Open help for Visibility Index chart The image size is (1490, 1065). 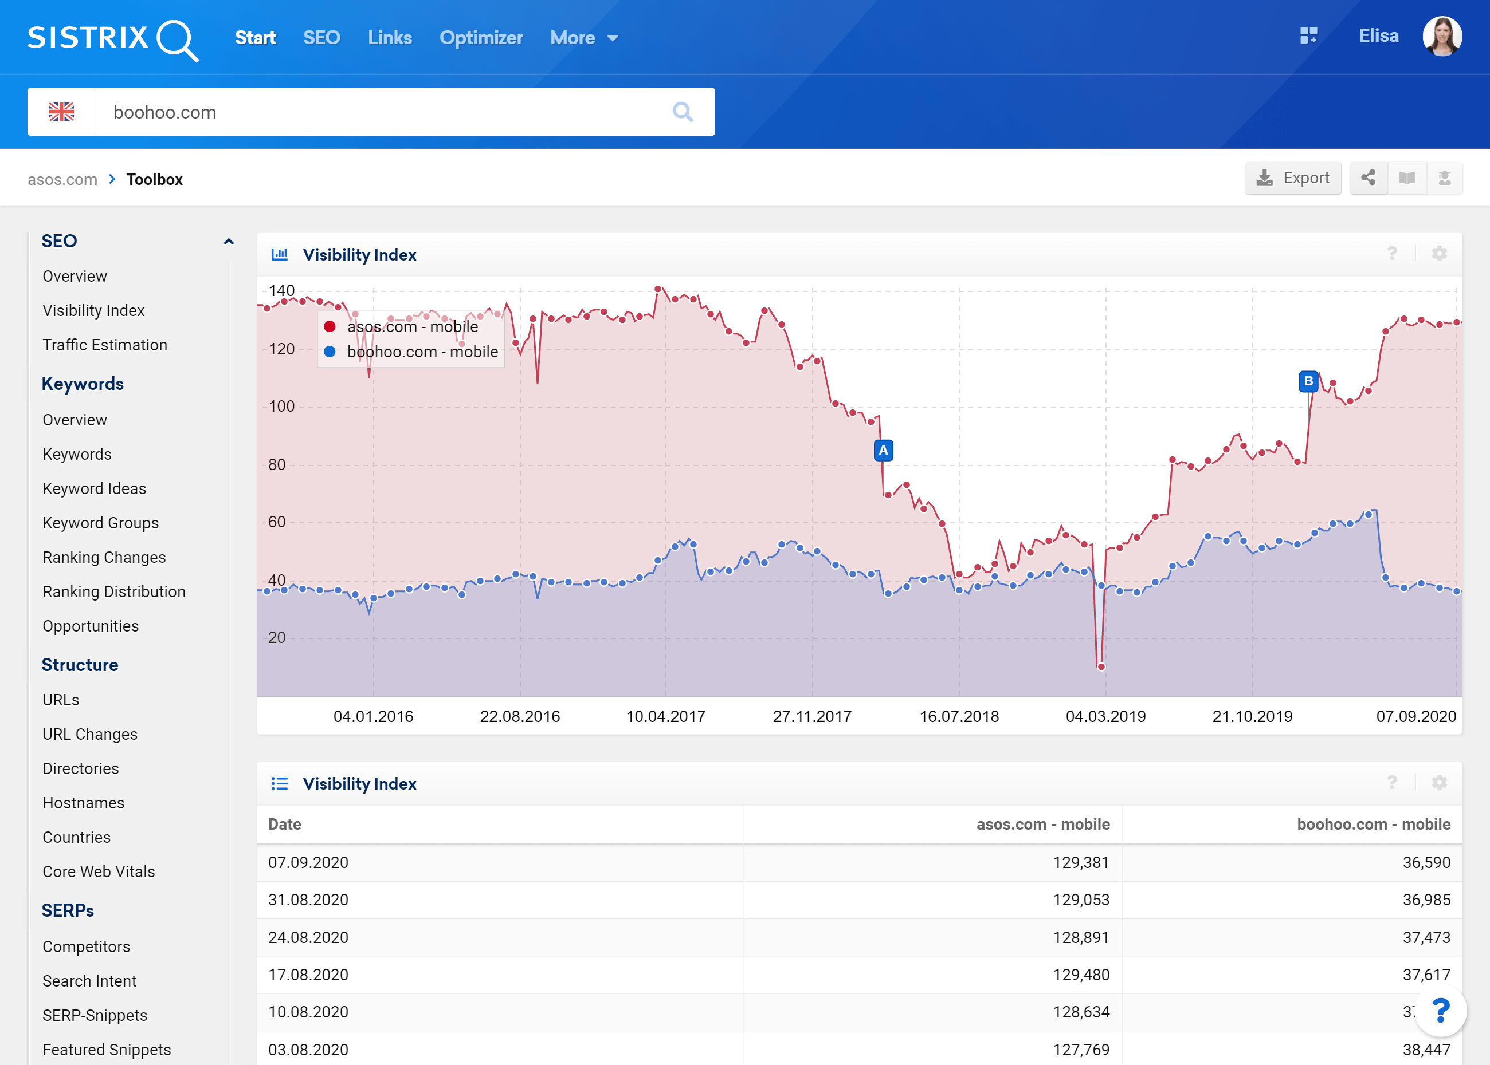click(x=1391, y=254)
